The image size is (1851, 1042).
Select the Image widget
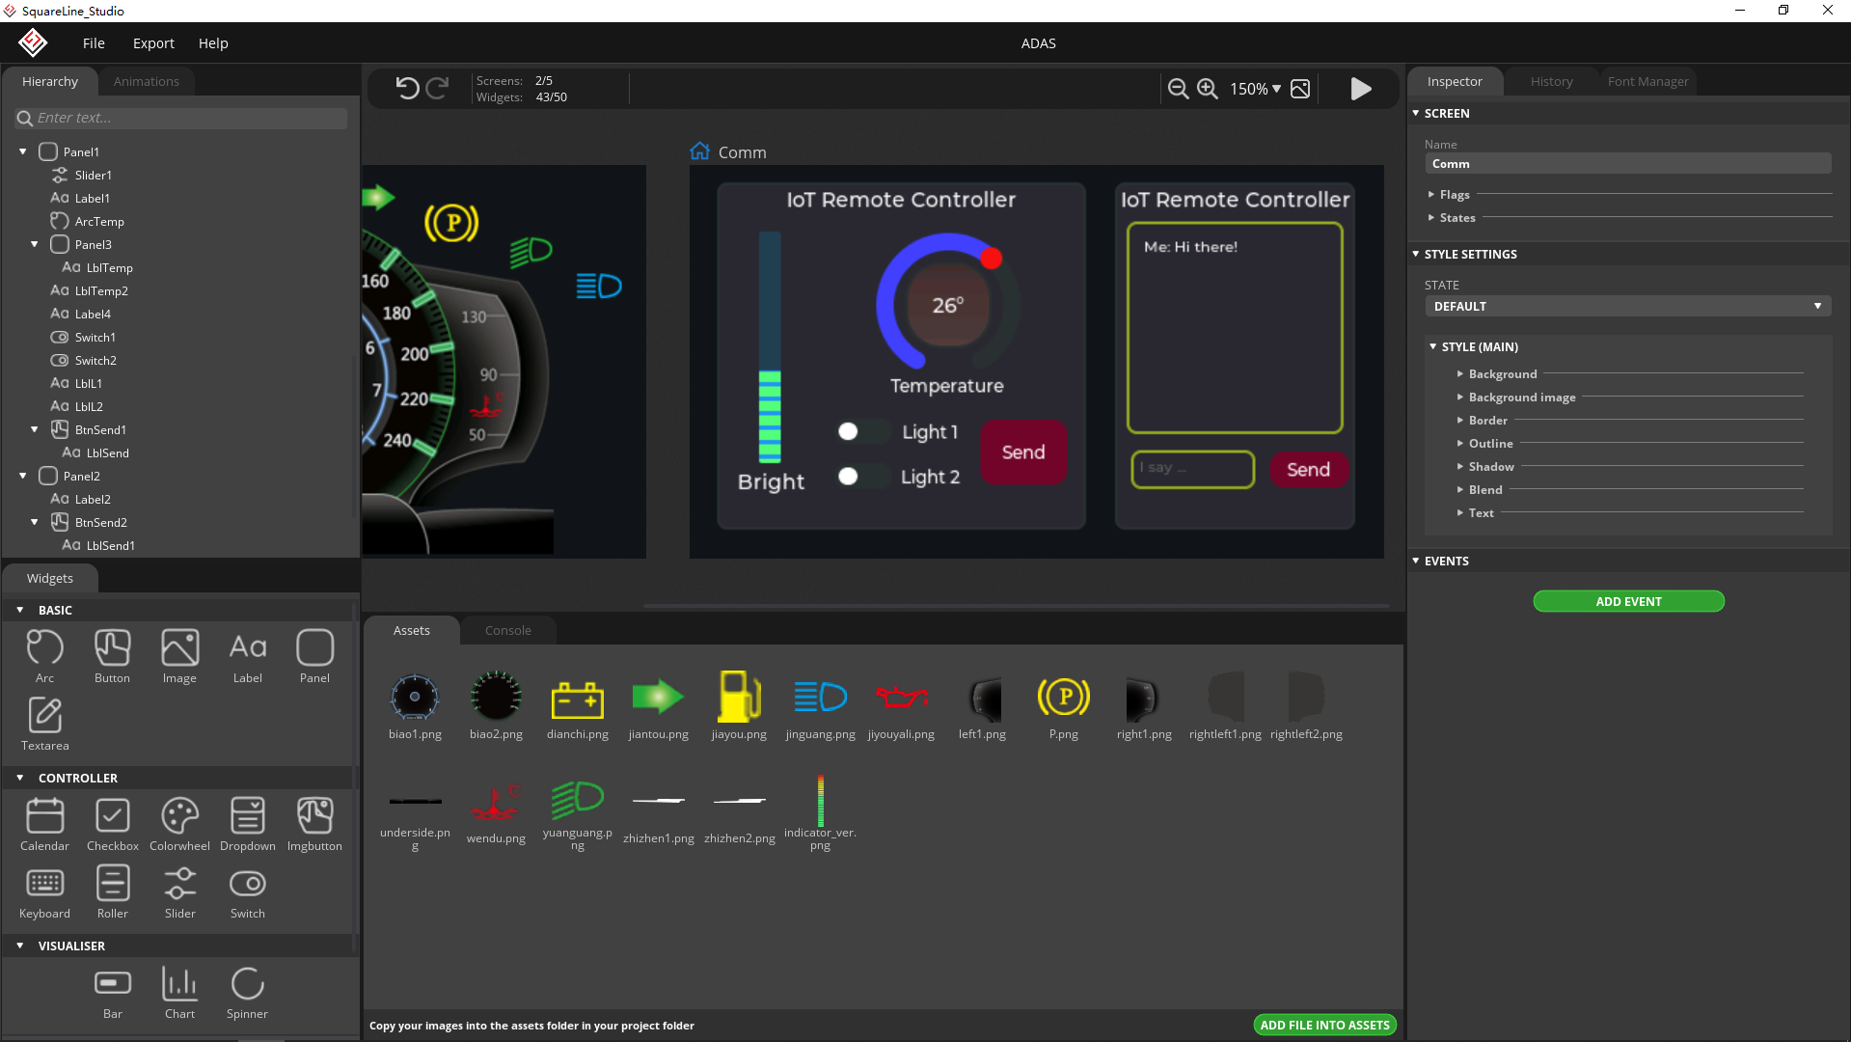179,656
